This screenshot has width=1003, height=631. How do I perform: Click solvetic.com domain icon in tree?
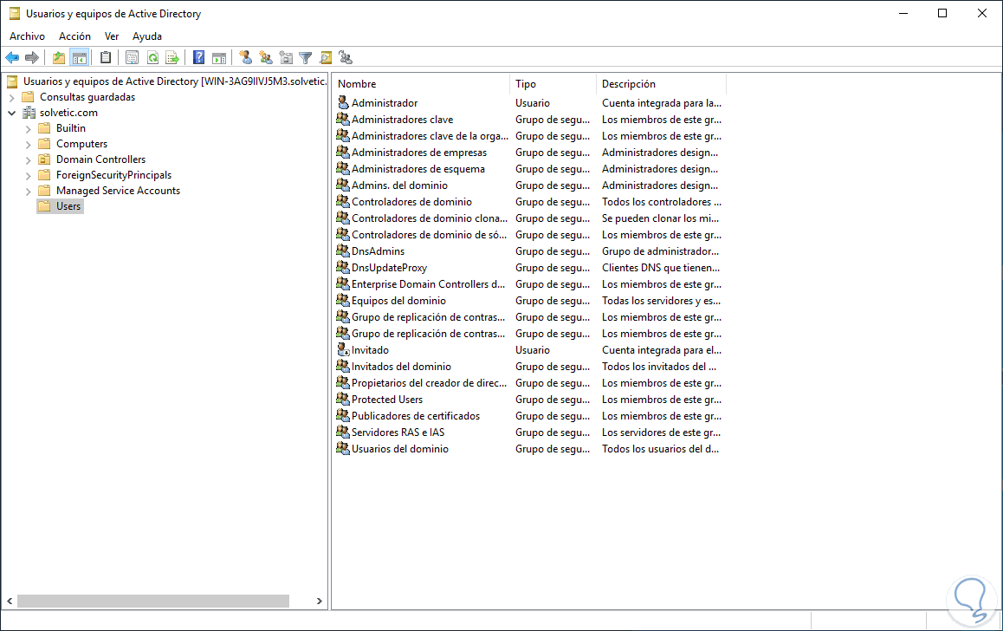coord(29,113)
